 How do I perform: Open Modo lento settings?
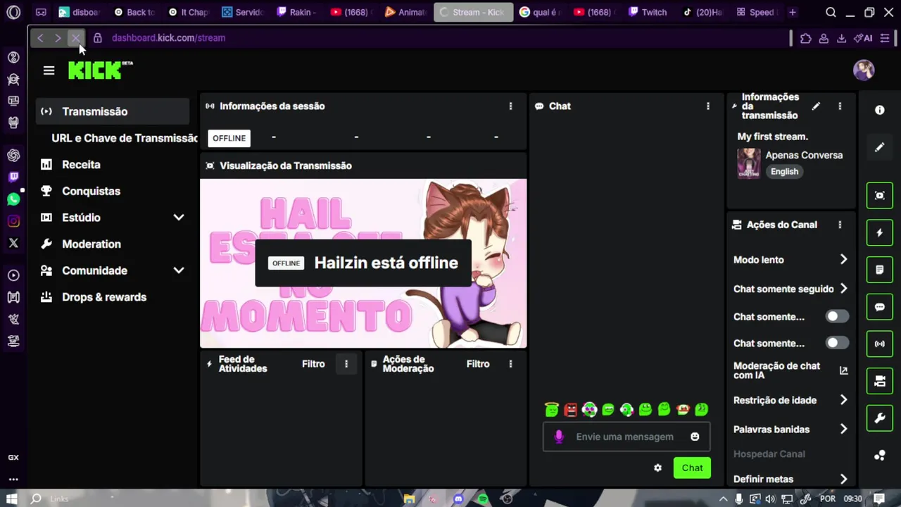[790, 260]
